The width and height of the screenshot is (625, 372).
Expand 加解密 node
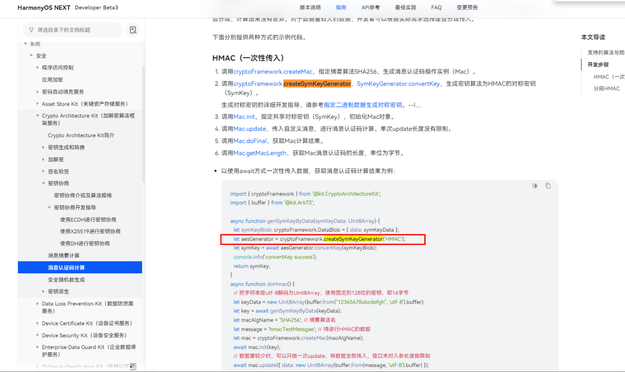(x=44, y=159)
